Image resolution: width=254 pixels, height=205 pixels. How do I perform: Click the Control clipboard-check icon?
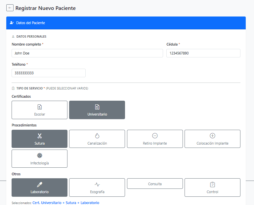click(x=212, y=185)
